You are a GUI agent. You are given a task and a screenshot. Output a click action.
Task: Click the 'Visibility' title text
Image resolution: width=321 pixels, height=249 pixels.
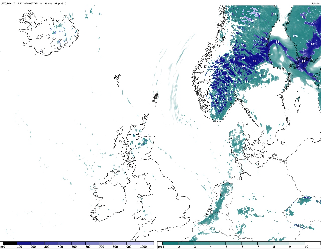point(315,3)
